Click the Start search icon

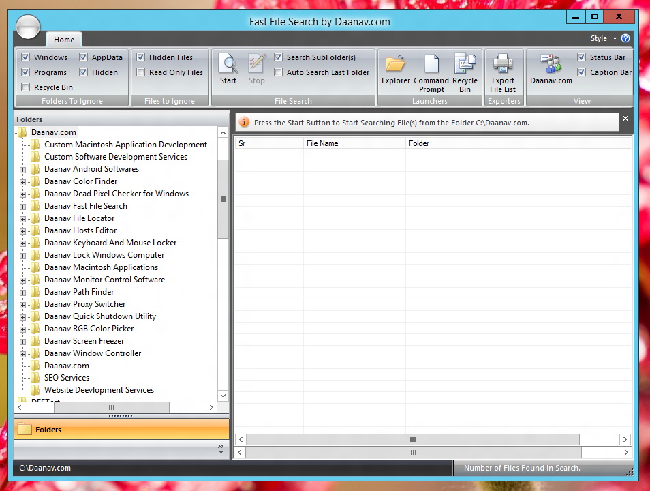click(228, 68)
